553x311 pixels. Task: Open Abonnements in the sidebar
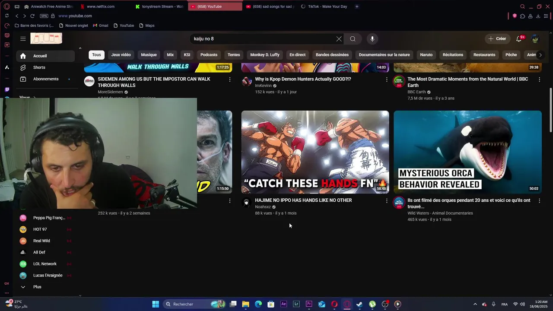(x=45, y=79)
